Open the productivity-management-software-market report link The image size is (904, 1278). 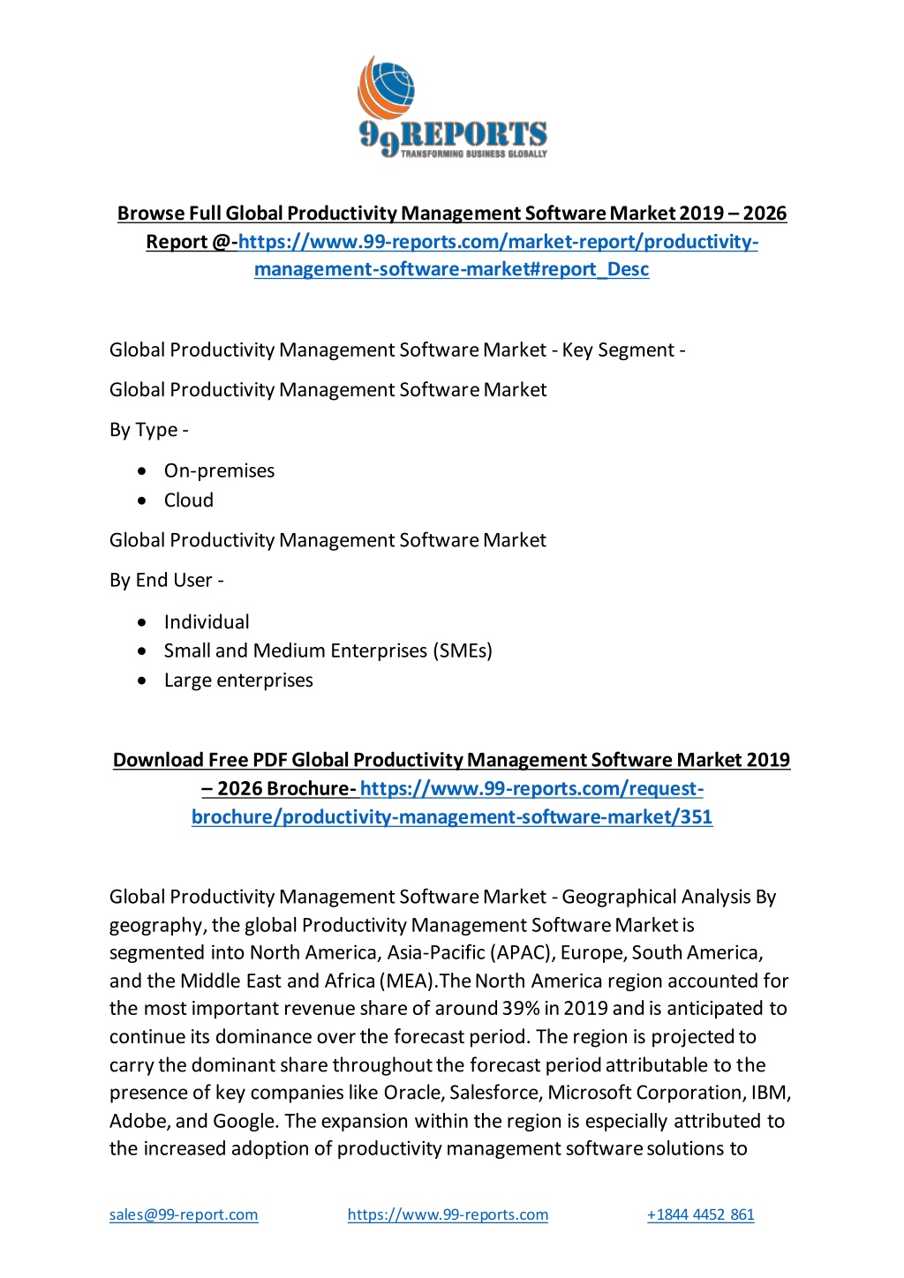click(x=498, y=255)
